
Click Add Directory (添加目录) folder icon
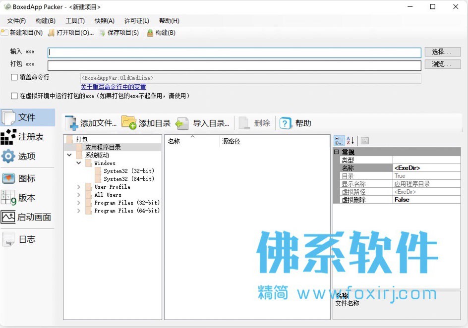click(128, 122)
